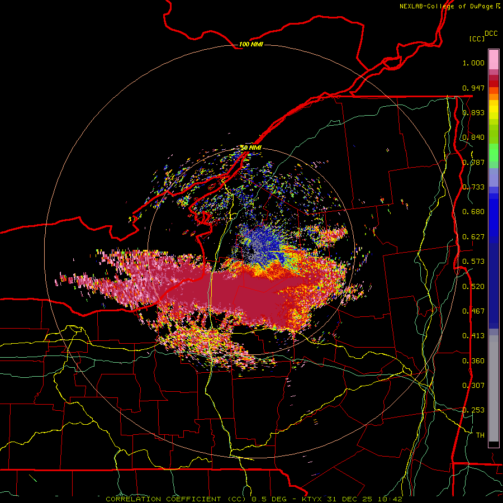Select the 0.787 legend value
Image resolution: width=503 pixels, height=503 pixels.
tap(473, 162)
